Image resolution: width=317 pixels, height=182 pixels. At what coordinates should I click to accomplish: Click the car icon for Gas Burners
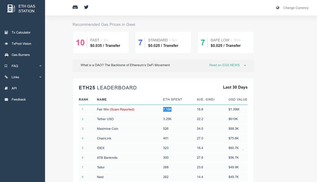click(6, 55)
